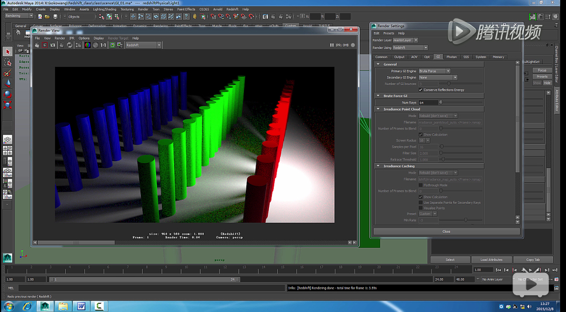566x312 pixels.
Task: Click the render region icon
Action: pos(45,45)
